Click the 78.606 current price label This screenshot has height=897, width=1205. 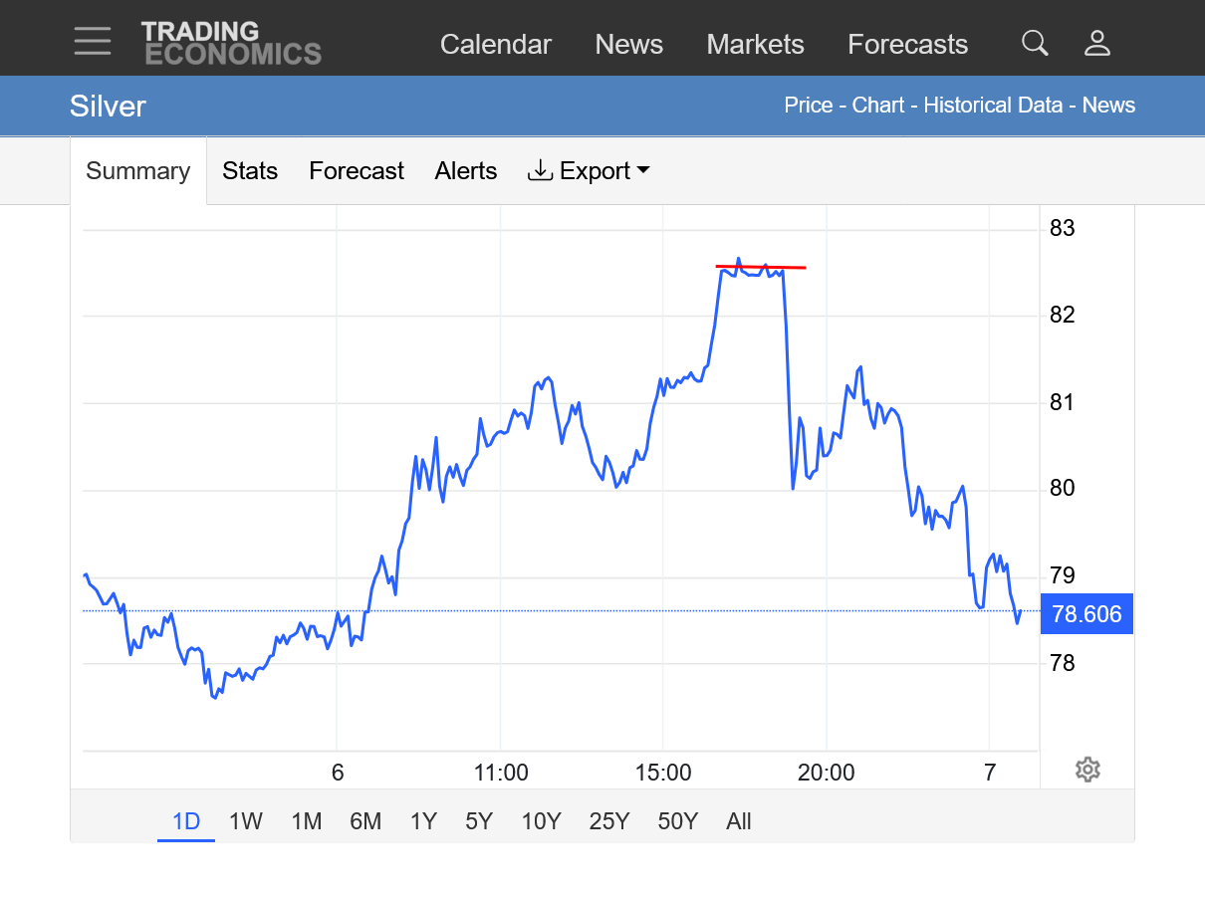1086,614
